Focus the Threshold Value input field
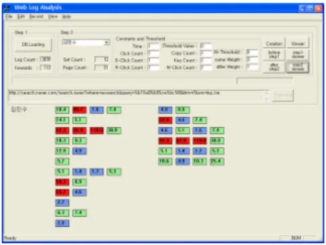Image resolution: width=326 pixels, height=245 pixels. [x=206, y=46]
